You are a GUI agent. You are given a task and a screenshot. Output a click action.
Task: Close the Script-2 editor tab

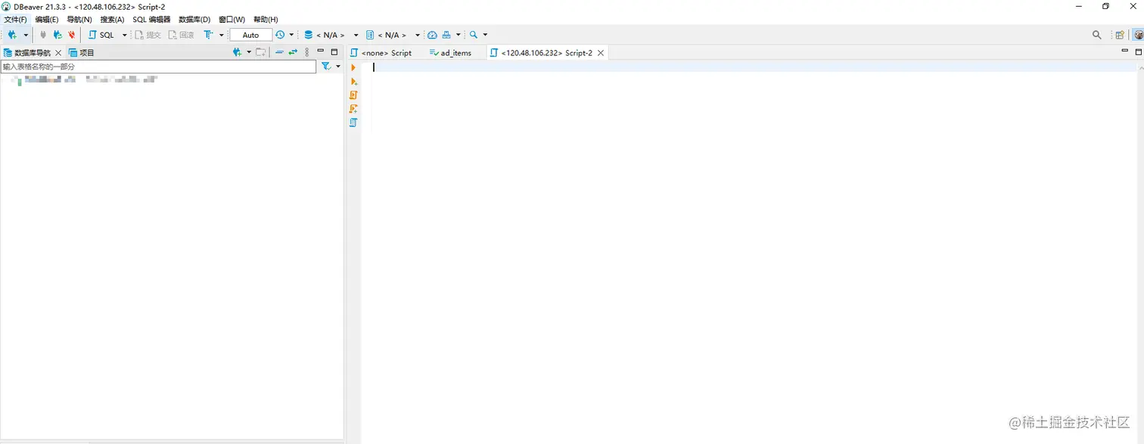601,53
